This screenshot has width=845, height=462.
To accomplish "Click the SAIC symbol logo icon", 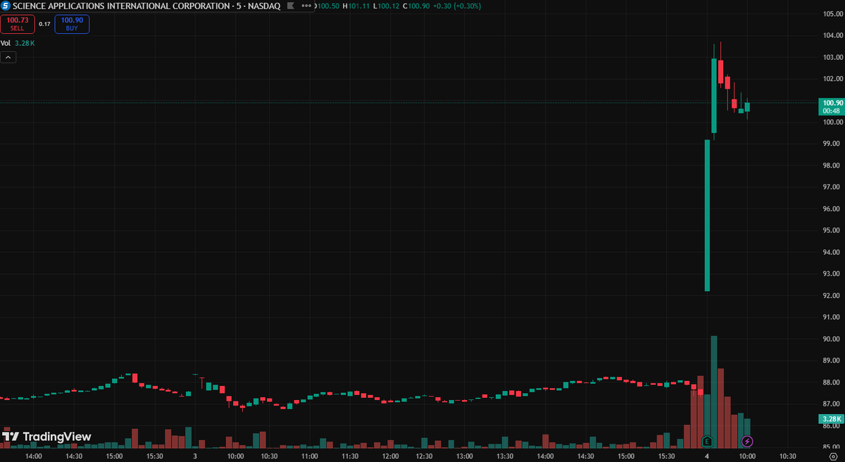I will [6, 6].
